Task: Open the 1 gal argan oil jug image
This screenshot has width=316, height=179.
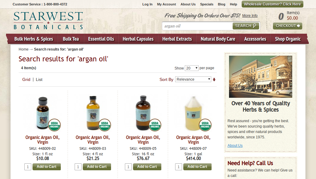Action: 193,113
